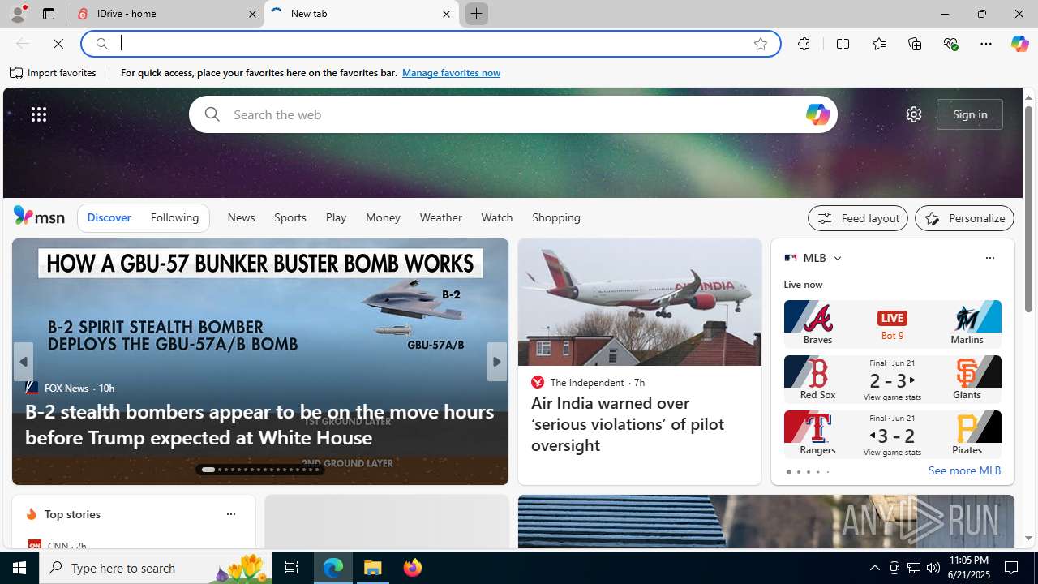The image size is (1038, 584).
Task: Open the Shopping menu item
Action: pos(556,217)
